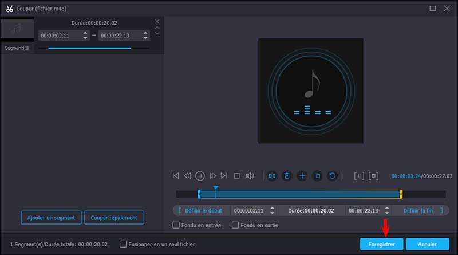Add a segment with the plus icon
Viewport: 458px width, 255px height.
(302, 176)
